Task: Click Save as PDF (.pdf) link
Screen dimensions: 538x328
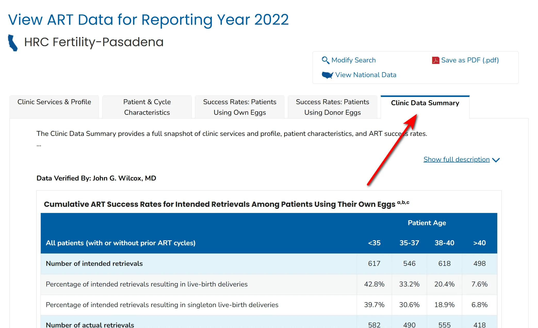Action: [x=470, y=60]
